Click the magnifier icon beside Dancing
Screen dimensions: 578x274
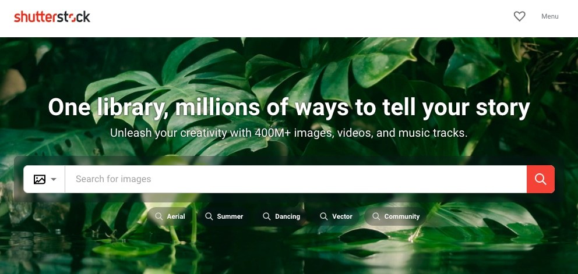[x=267, y=216]
